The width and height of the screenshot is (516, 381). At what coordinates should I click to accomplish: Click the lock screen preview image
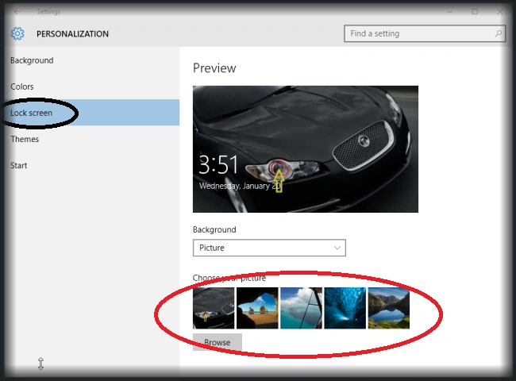point(306,149)
